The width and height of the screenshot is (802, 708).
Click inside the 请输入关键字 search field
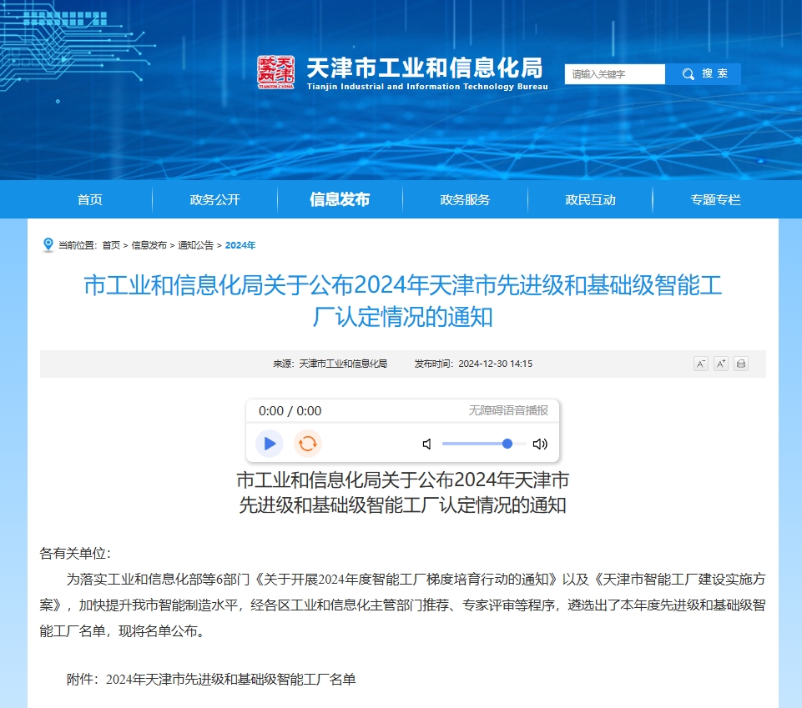point(615,74)
